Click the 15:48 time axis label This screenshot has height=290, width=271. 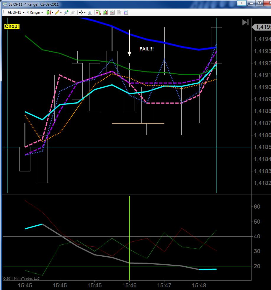(x=199, y=285)
